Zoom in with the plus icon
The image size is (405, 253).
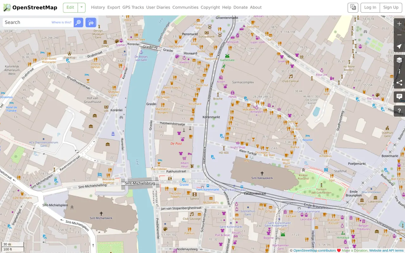coord(399,24)
